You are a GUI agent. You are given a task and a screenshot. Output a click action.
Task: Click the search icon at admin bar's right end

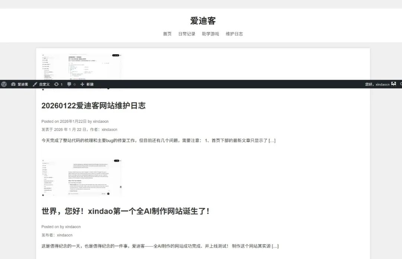[x=401, y=84]
